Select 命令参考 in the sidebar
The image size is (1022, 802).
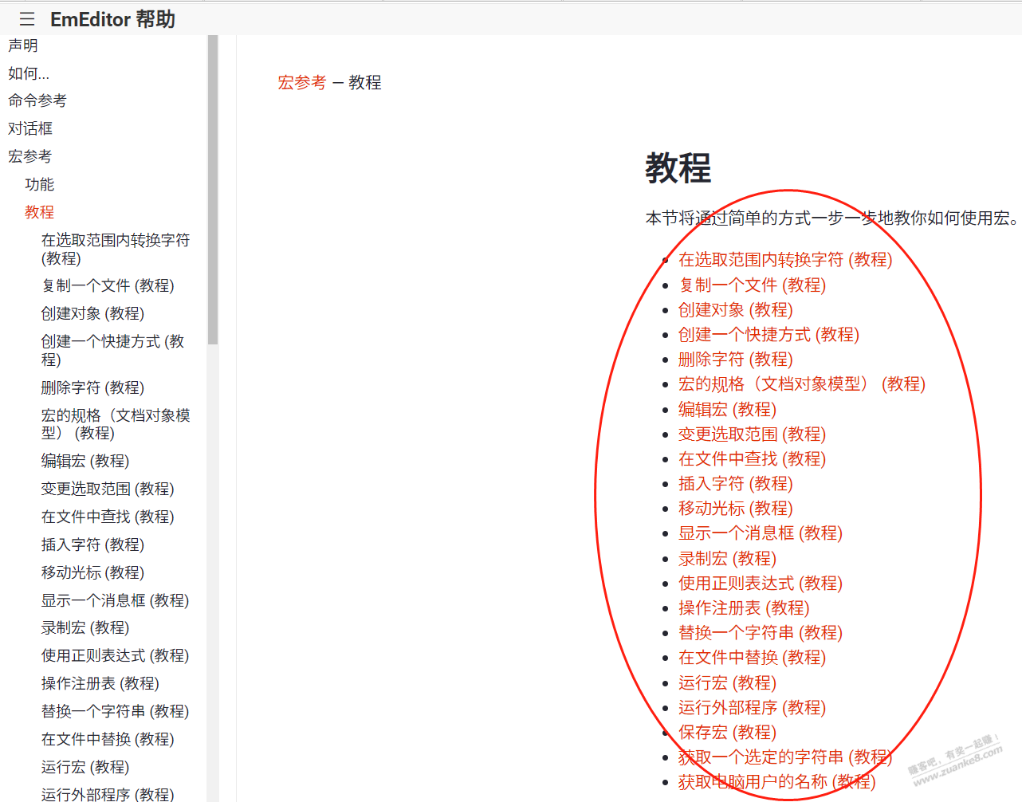[37, 100]
